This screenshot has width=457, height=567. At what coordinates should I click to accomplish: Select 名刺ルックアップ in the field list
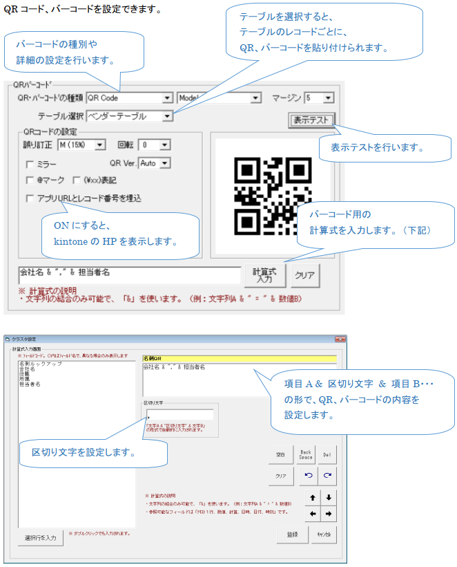41,364
